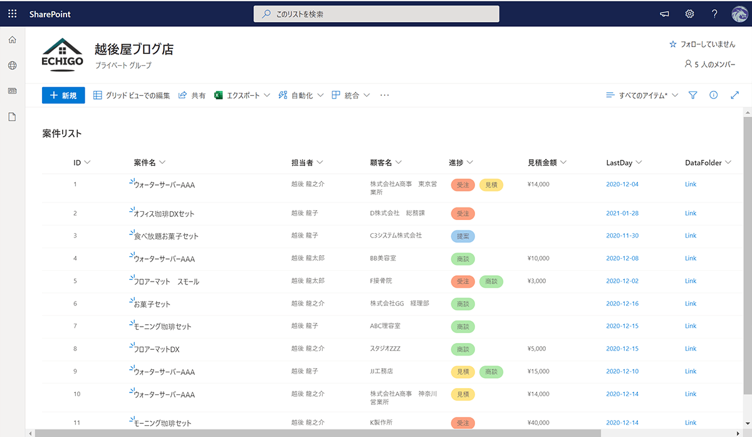The image size is (752, 437).
Task: Open the information details pane icon
Action: [x=713, y=95]
